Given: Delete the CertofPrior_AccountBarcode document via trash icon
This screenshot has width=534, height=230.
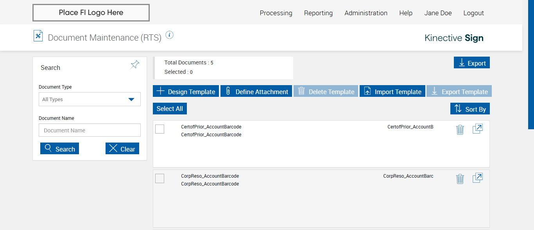Looking at the screenshot, I should [x=460, y=130].
